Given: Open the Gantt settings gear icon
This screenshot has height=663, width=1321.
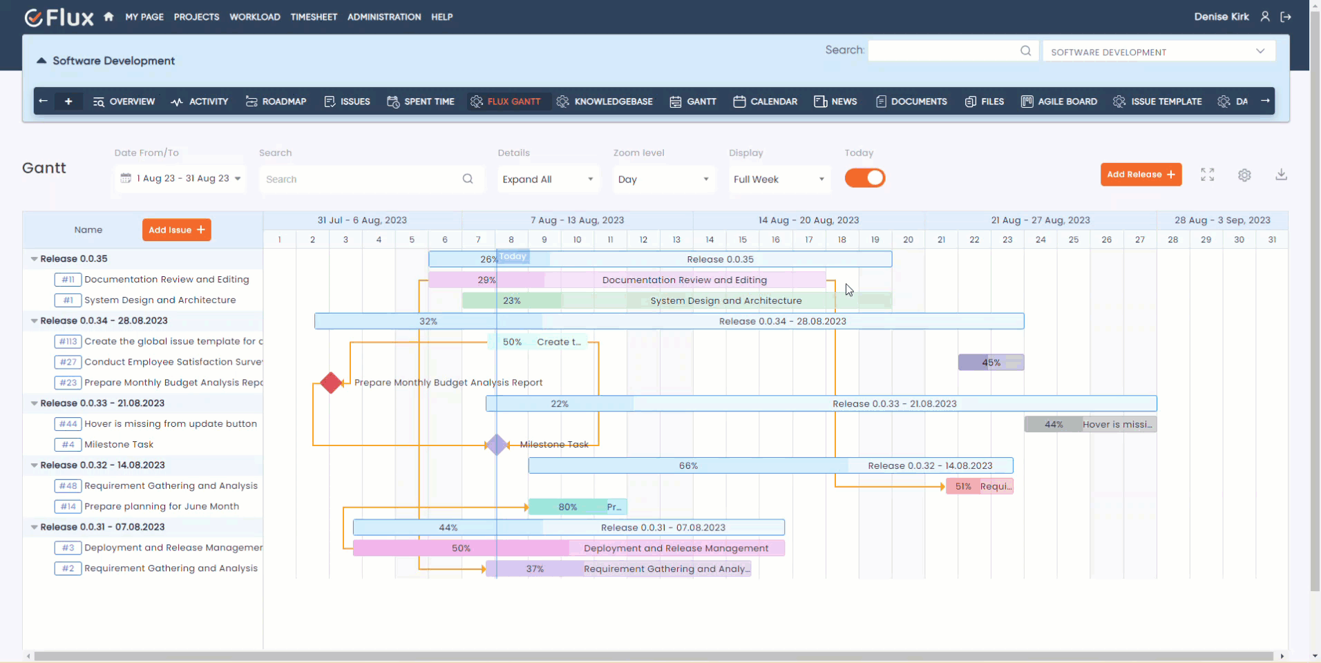Looking at the screenshot, I should (x=1245, y=175).
